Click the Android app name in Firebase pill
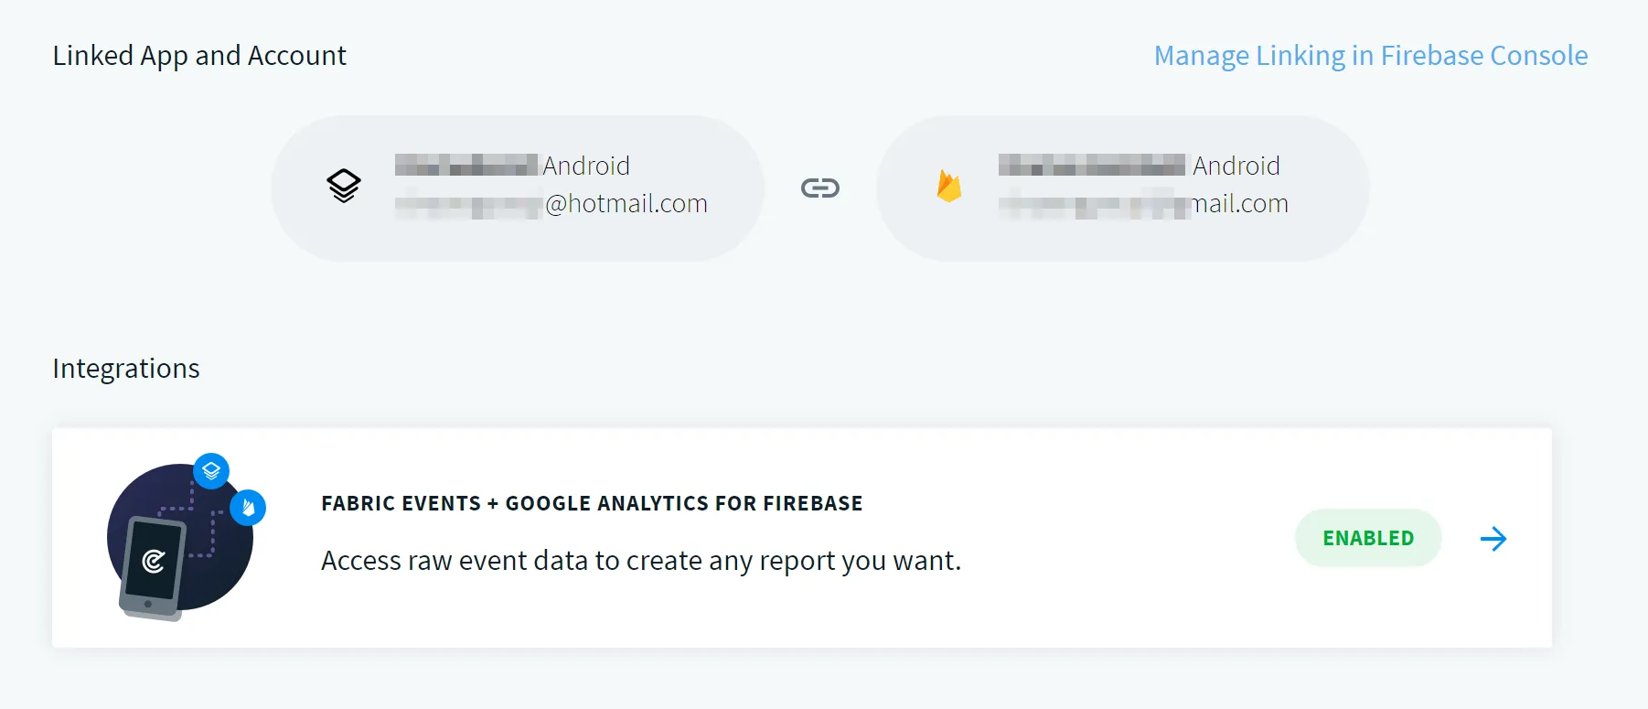The width and height of the screenshot is (1648, 709). 1140,166
